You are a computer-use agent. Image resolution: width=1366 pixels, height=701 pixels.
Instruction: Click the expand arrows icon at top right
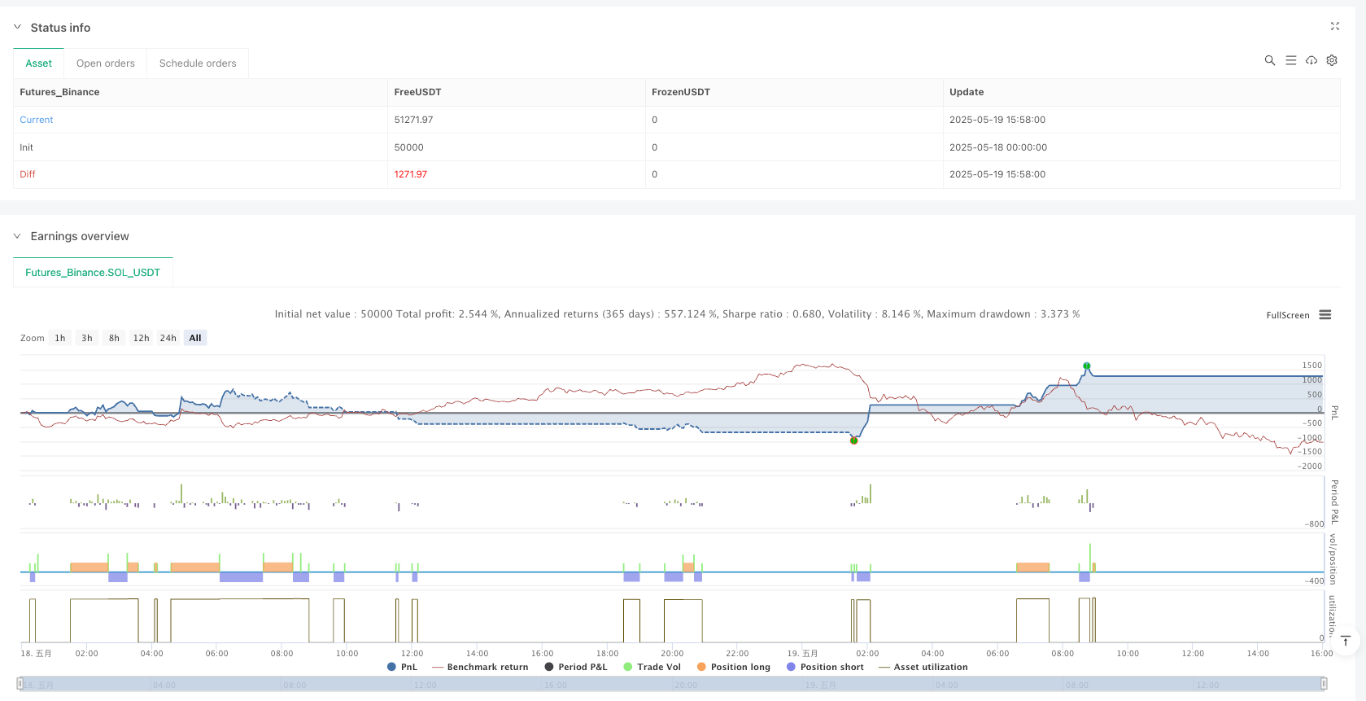(1334, 26)
